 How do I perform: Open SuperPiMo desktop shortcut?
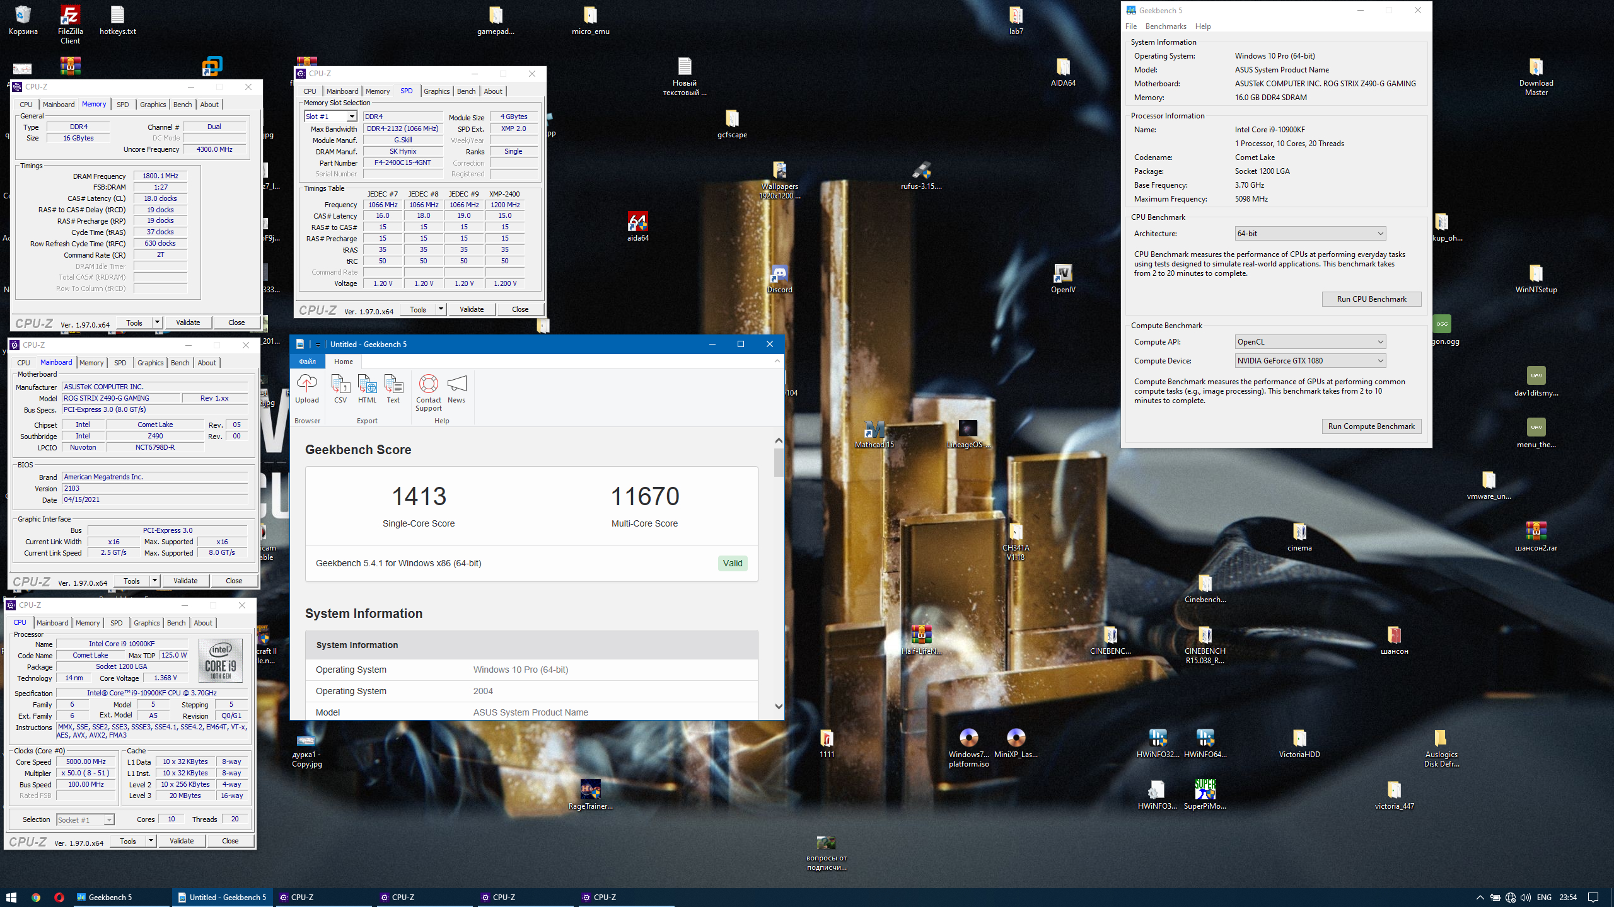pyautogui.click(x=1205, y=795)
